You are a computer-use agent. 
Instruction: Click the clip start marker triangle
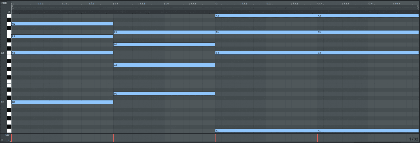point(12,8)
